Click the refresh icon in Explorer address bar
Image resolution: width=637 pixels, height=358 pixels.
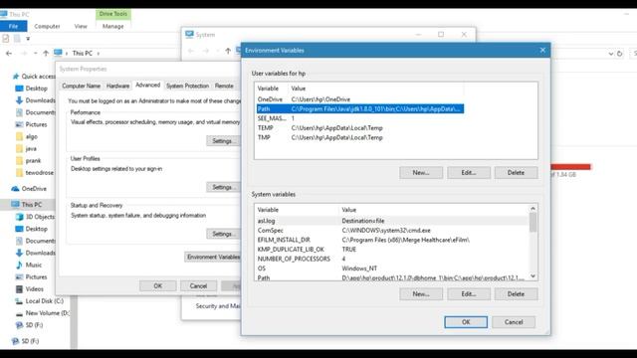[619, 54]
